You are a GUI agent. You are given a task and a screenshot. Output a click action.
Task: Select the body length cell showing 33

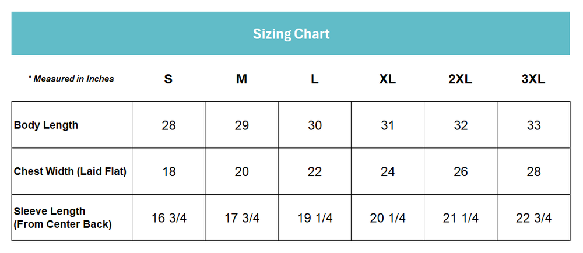tap(533, 125)
